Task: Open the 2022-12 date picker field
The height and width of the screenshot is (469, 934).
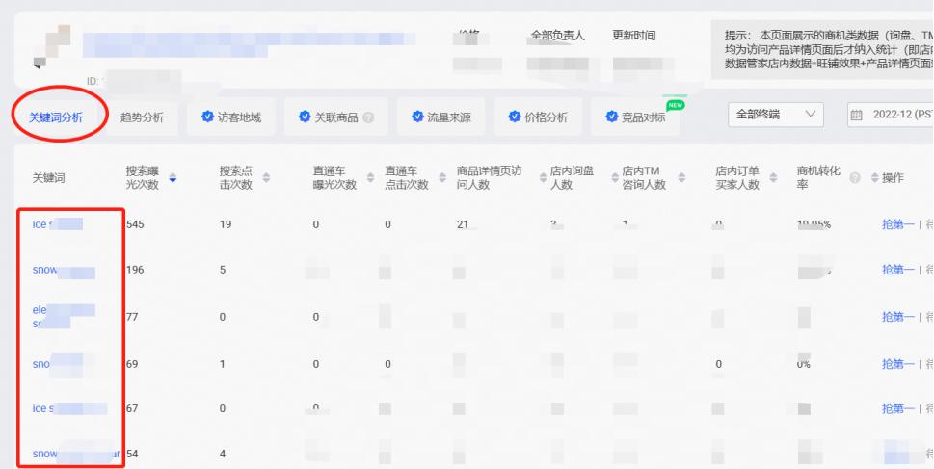Action: click(x=891, y=115)
